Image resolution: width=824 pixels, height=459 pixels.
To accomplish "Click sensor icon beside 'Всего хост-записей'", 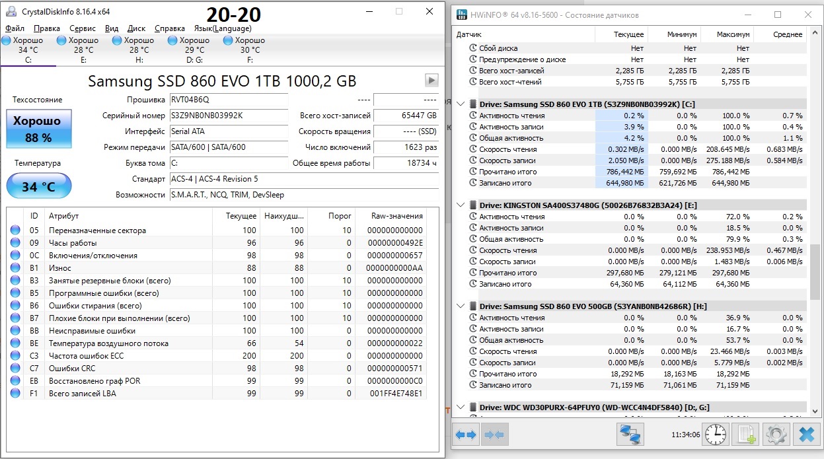I will [472, 71].
